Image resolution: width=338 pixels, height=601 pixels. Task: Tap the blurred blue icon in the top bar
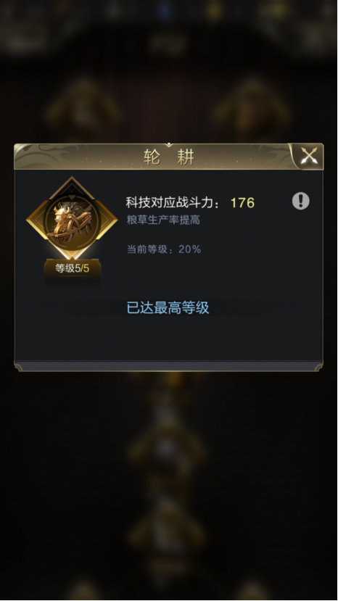click(x=165, y=11)
